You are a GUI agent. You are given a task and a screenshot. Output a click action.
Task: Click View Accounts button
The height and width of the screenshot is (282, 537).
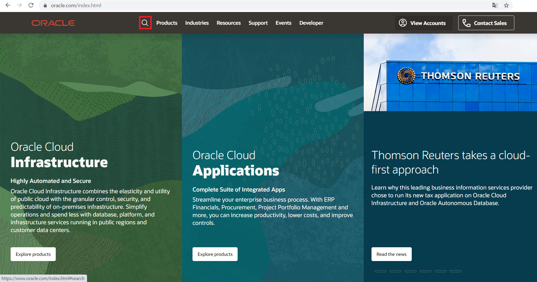coord(424,23)
